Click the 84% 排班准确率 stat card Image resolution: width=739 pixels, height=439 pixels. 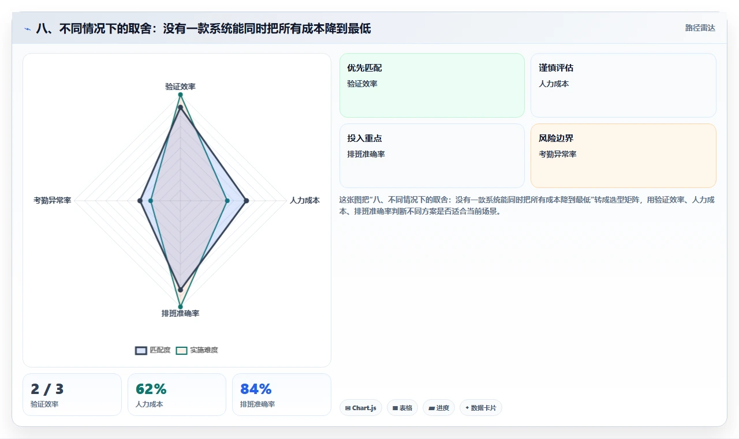(282, 395)
